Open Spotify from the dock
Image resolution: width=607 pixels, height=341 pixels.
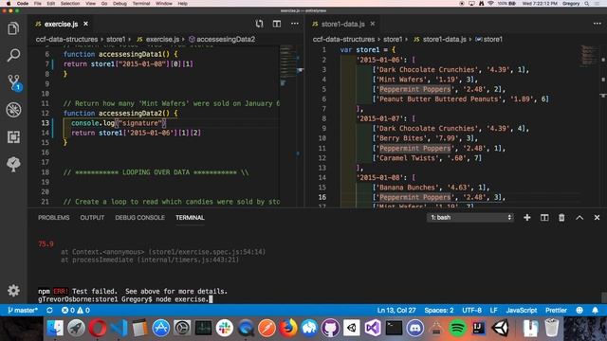[x=457, y=328]
